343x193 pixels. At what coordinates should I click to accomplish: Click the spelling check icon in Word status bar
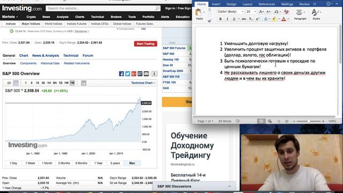(237, 121)
